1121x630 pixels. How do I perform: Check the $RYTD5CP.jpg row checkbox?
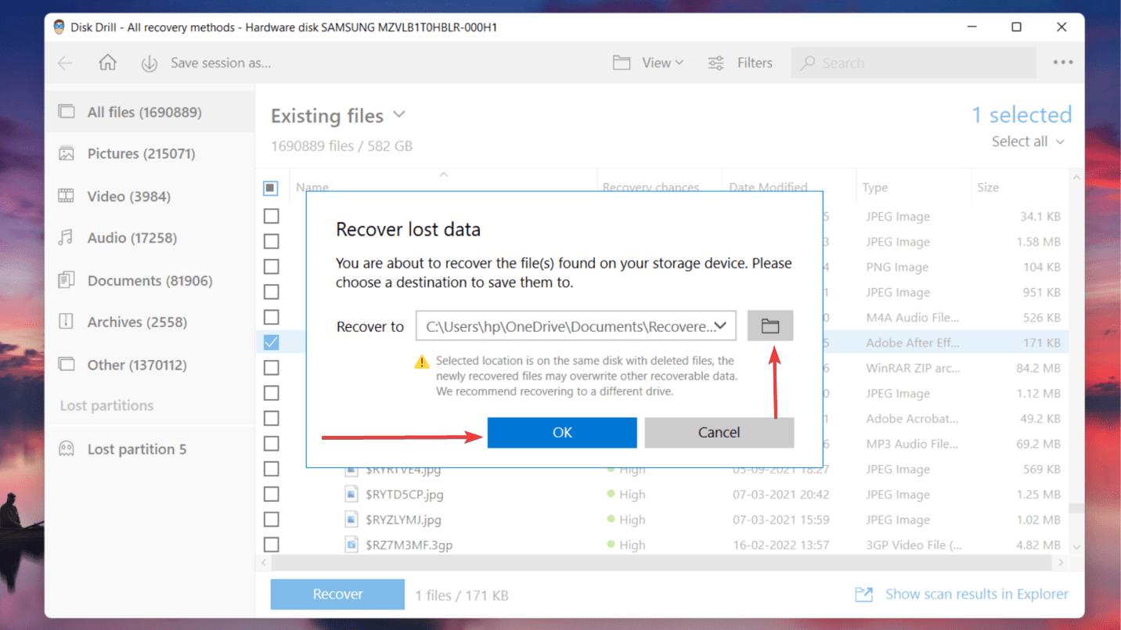[x=271, y=494]
